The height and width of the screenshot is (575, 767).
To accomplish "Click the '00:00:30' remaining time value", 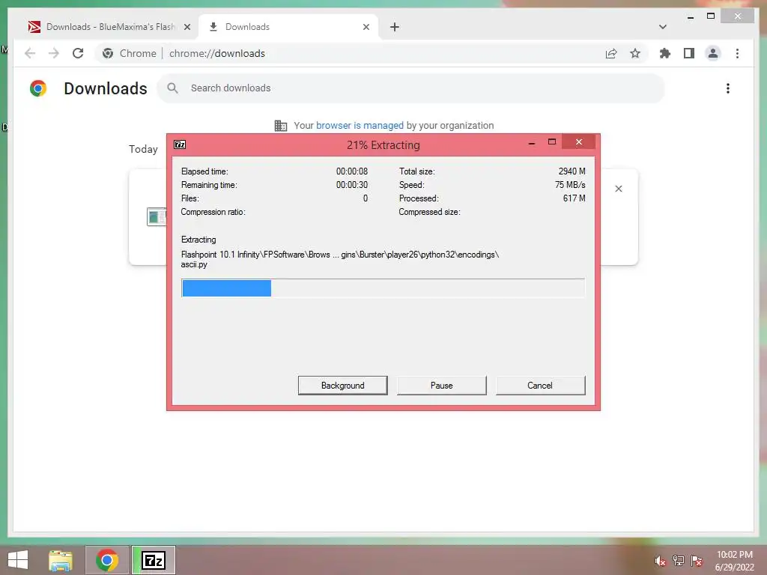I will click(x=352, y=185).
